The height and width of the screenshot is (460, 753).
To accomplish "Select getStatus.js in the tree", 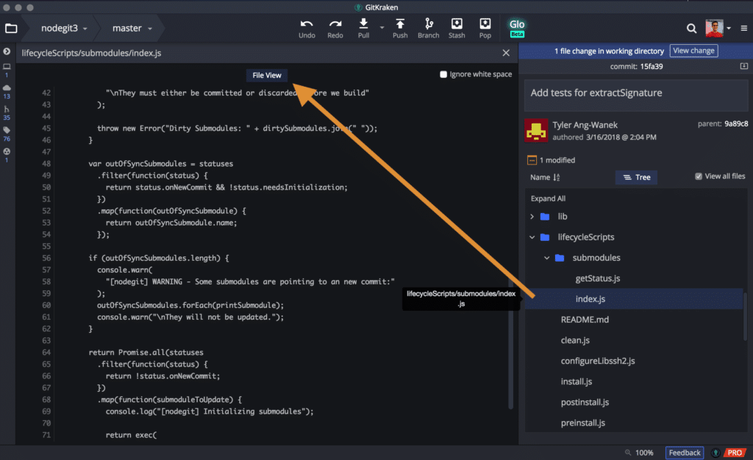I will coord(597,278).
